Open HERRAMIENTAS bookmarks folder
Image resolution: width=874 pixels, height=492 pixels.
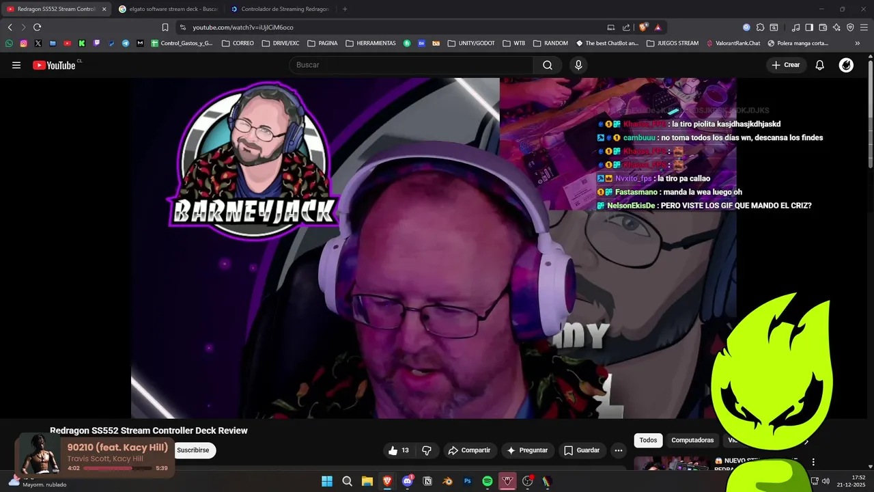click(371, 43)
